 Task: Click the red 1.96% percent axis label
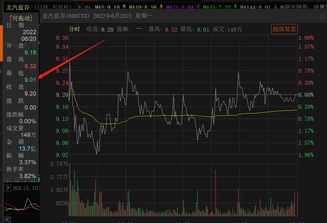pos(306,38)
